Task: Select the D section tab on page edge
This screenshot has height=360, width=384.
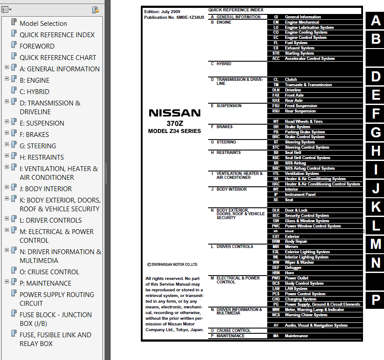Action: point(375,77)
